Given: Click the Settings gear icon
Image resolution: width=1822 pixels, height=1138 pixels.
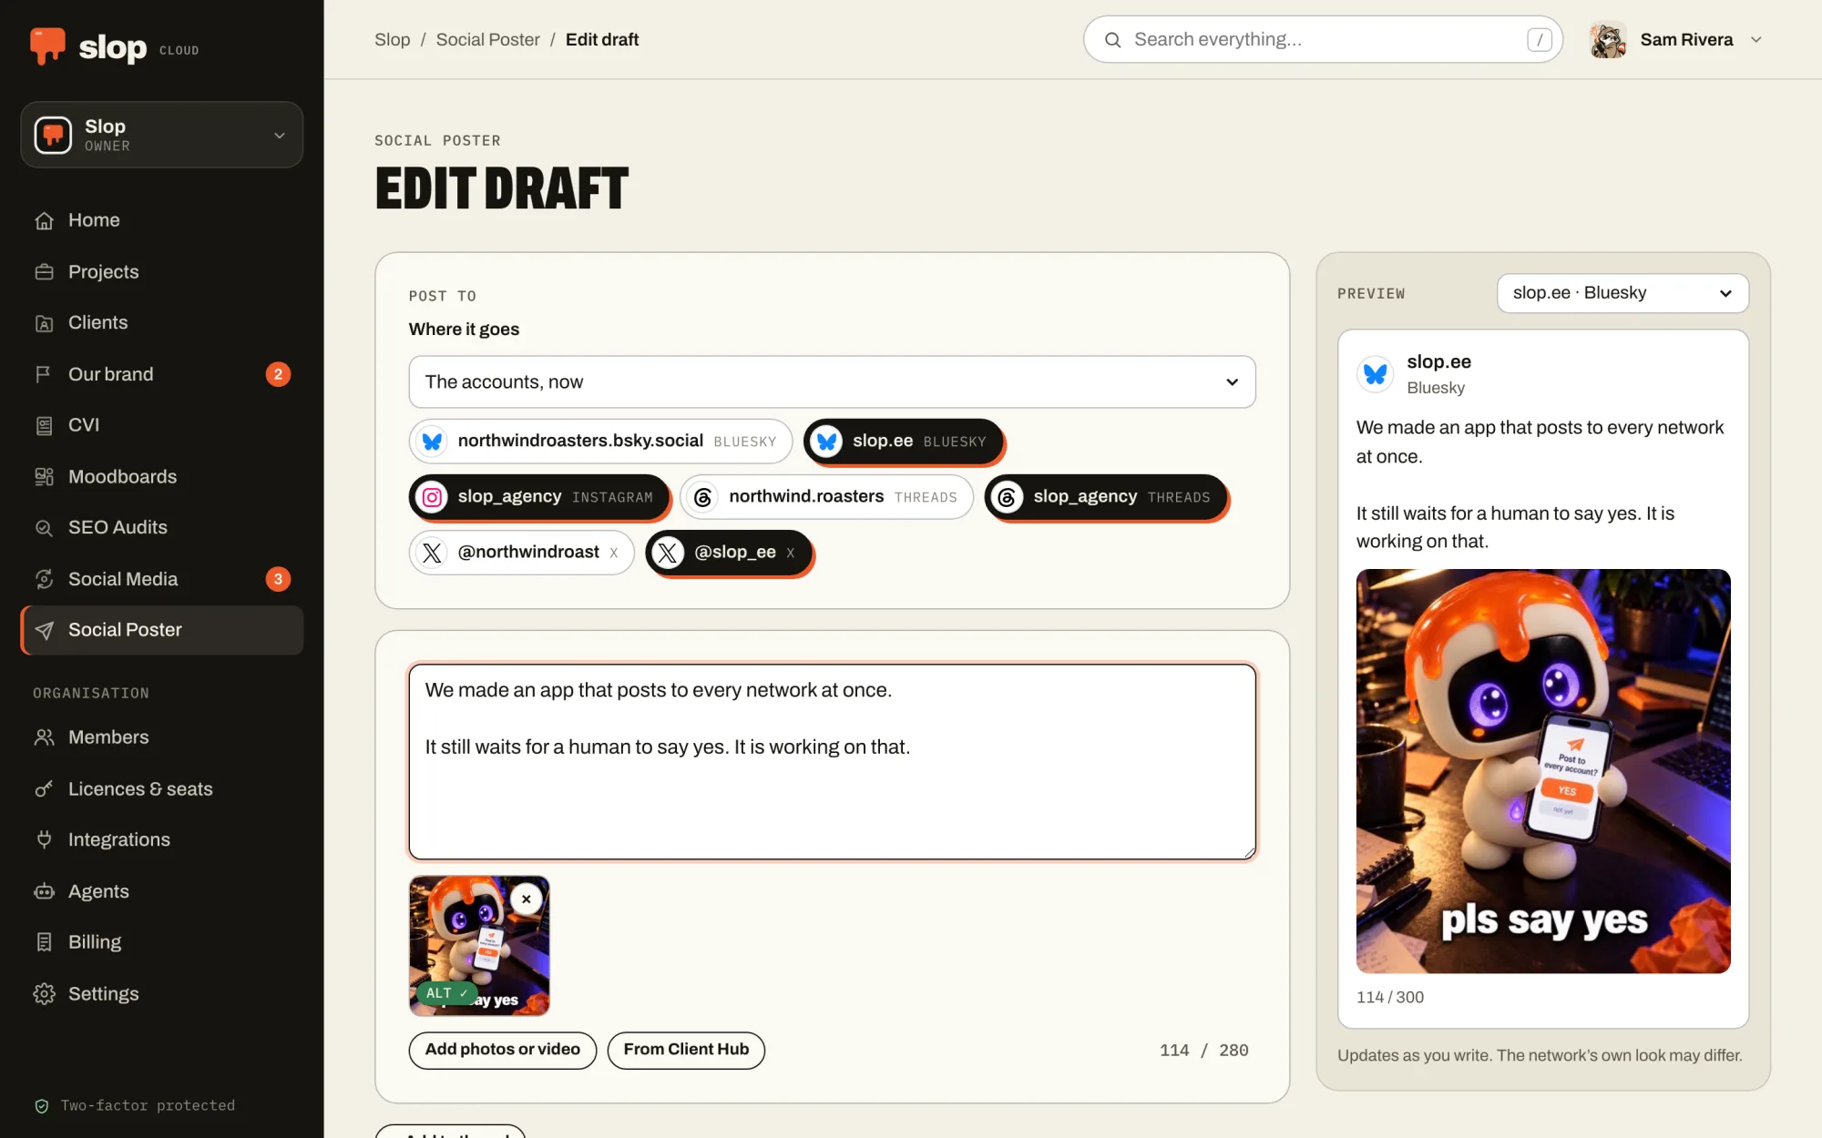Looking at the screenshot, I should 44,994.
